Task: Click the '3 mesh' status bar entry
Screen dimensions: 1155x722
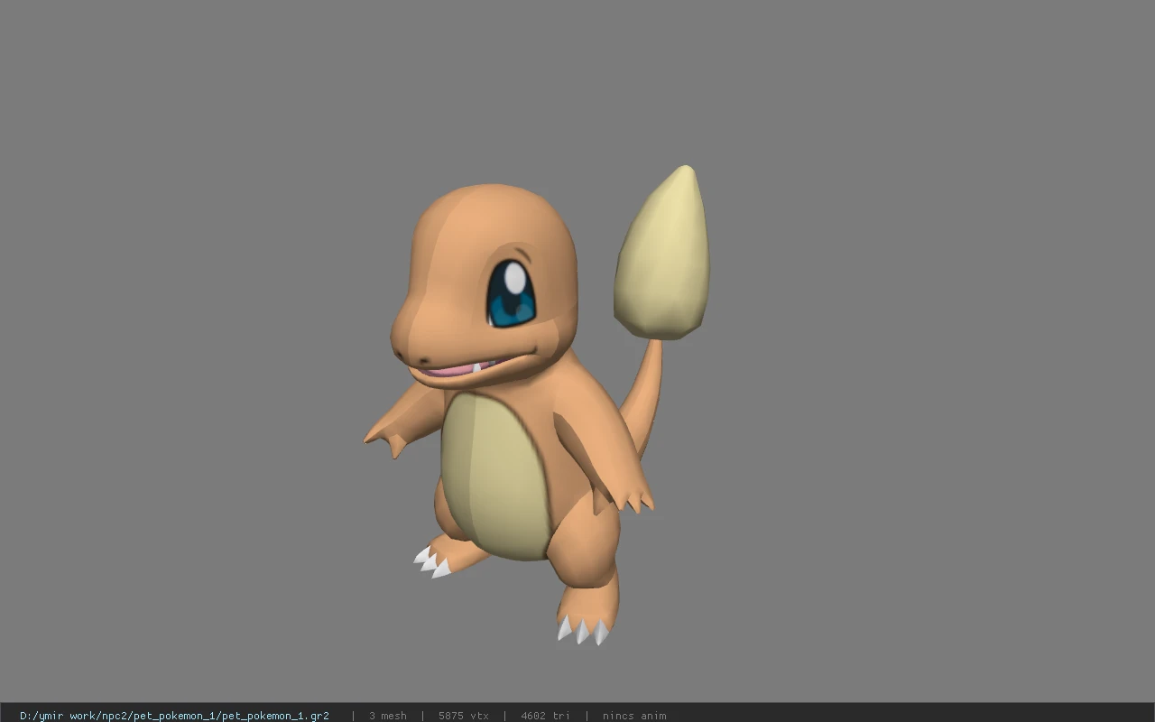Action: 387,716
